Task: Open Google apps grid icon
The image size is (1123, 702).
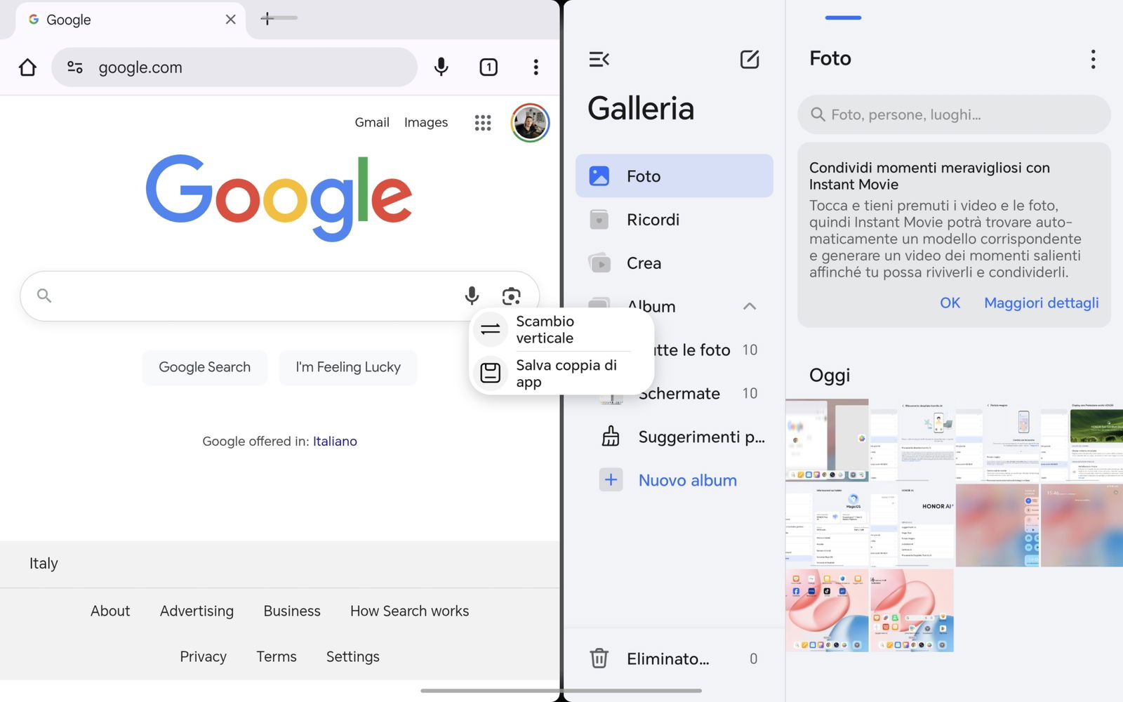Action: [x=483, y=123]
